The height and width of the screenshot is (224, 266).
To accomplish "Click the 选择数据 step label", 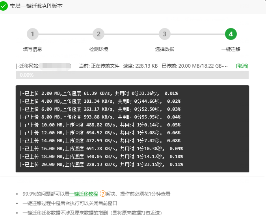I will point(165,49).
